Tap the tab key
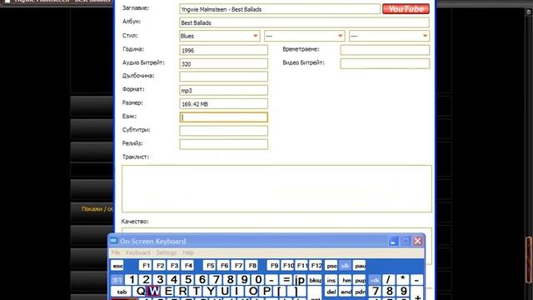Image resolution: width=533 pixels, height=300 pixels. tap(122, 292)
